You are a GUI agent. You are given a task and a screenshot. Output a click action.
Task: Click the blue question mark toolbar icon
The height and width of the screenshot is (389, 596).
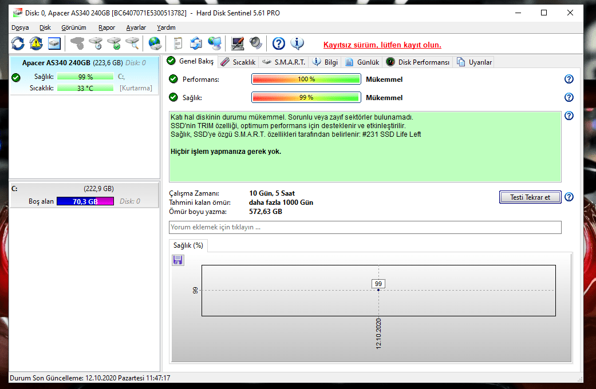[x=279, y=43]
